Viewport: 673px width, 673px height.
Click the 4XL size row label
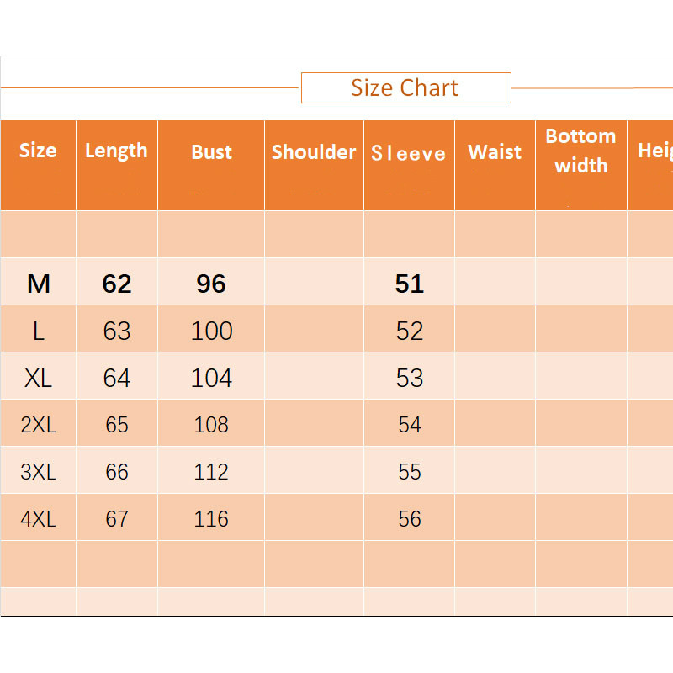point(39,519)
